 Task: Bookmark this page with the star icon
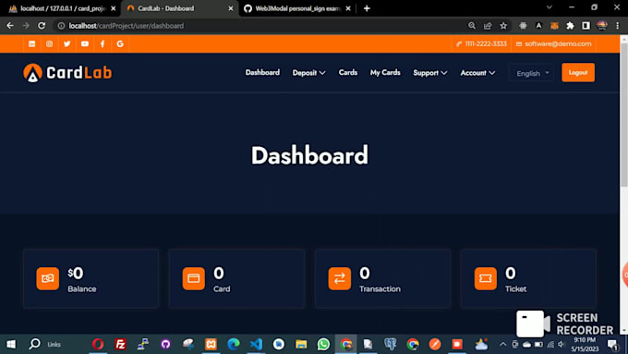click(x=503, y=26)
